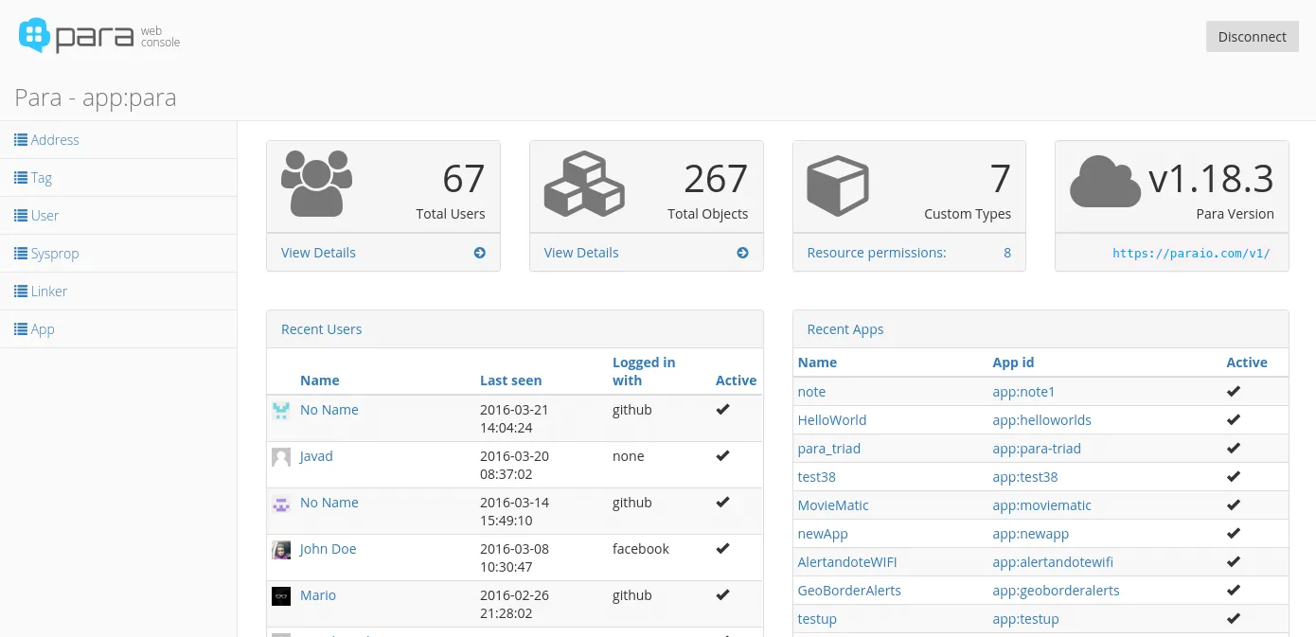Screen dimensions: 1316x637
Task: Sort users by Last seen column
Action: pyautogui.click(x=510, y=380)
